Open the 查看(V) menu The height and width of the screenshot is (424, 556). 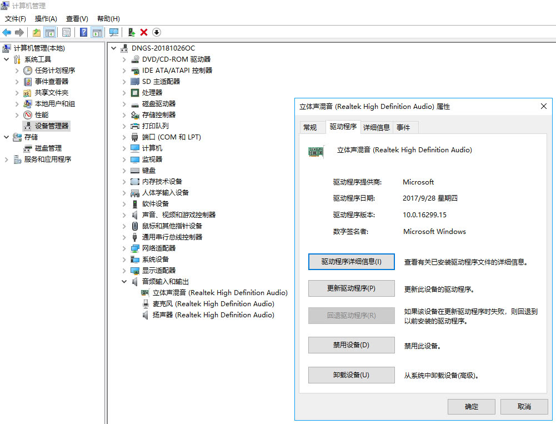click(x=77, y=18)
